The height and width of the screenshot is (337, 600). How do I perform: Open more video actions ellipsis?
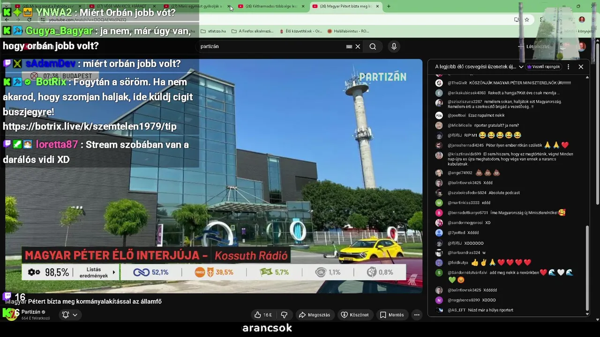point(417,315)
